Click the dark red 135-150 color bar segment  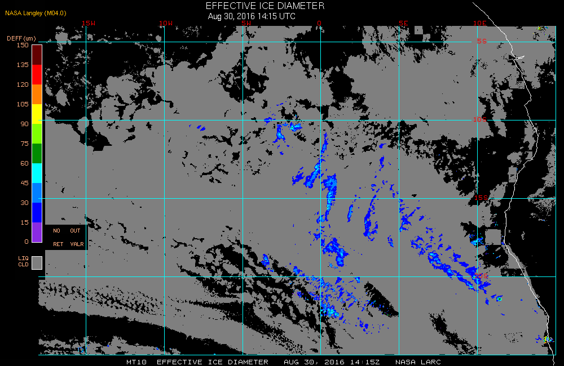coord(37,55)
